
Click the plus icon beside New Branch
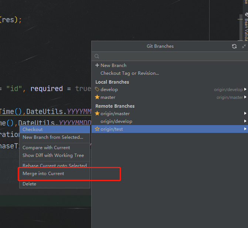click(97, 65)
